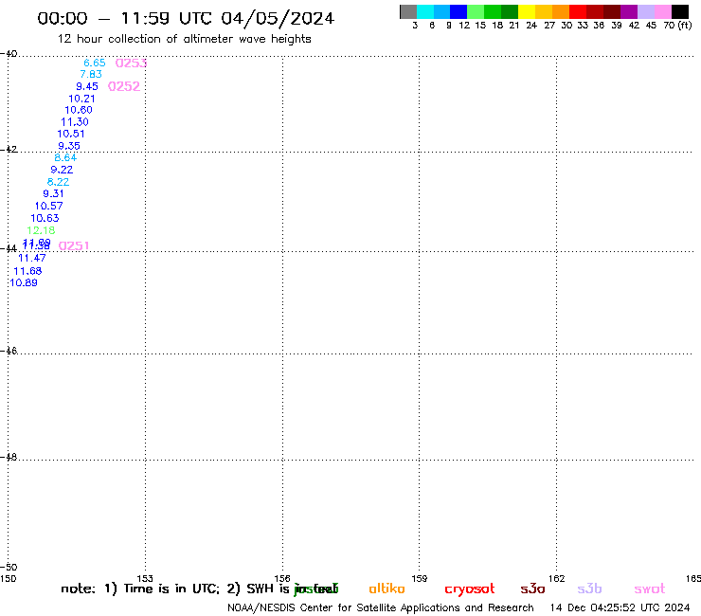The height and width of the screenshot is (616, 701).
Task: Click the s3a satellite legend label
Action: [532, 589]
